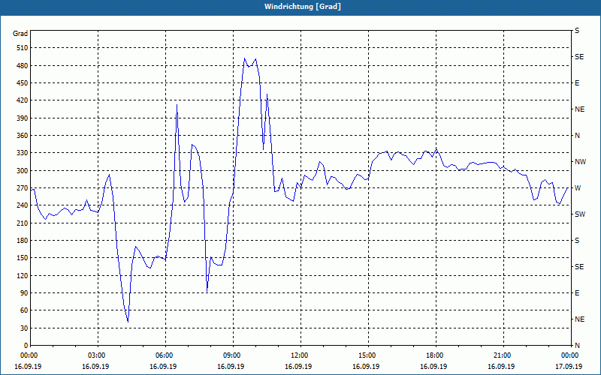Image resolution: width=601 pixels, height=375 pixels.
Task: Click the 21:00 time label
Action: (x=501, y=355)
